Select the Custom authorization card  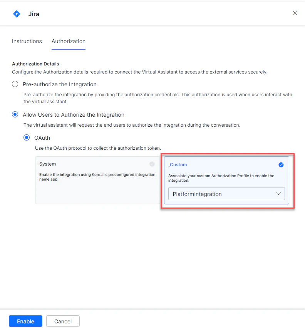pyautogui.click(x=227, y=179)
